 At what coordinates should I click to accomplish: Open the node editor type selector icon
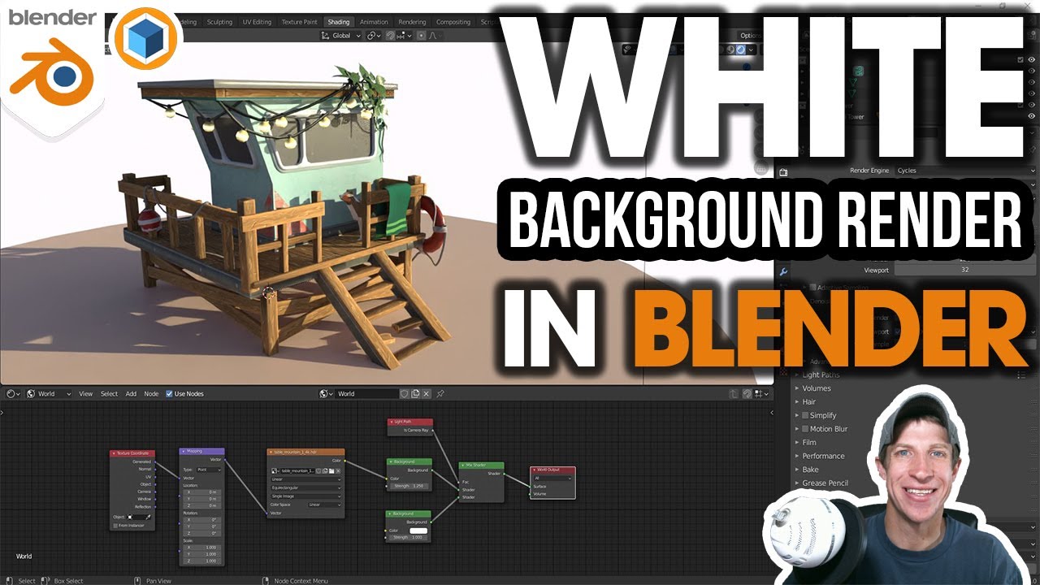13,393
